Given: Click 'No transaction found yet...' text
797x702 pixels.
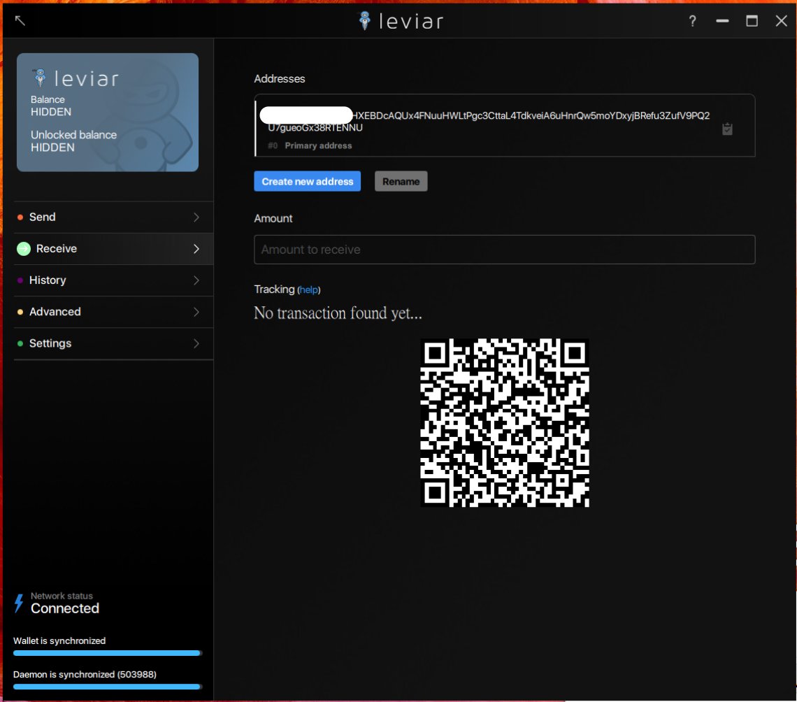Looking at the screenshot, I should click(338, 313).
